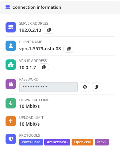
Task: Click the VPN IP ADDRESS label
Action: pyautogui.click(x=33, y=61)
